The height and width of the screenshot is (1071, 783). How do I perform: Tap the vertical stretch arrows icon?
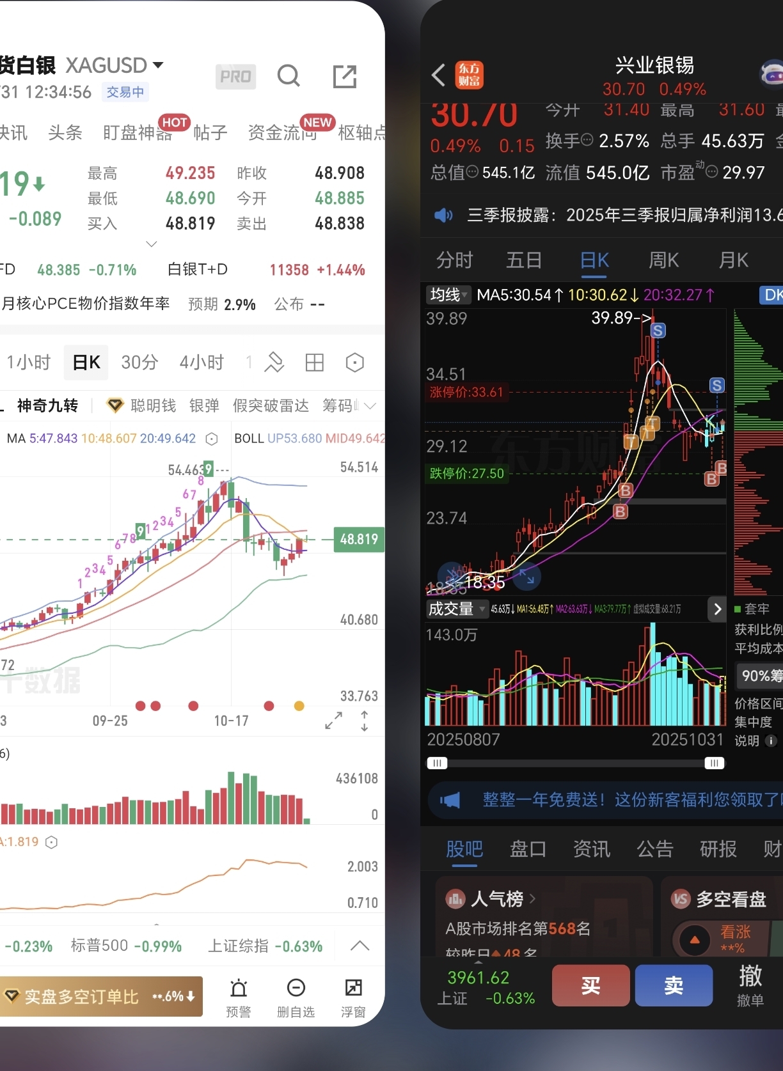click(364, 721)
